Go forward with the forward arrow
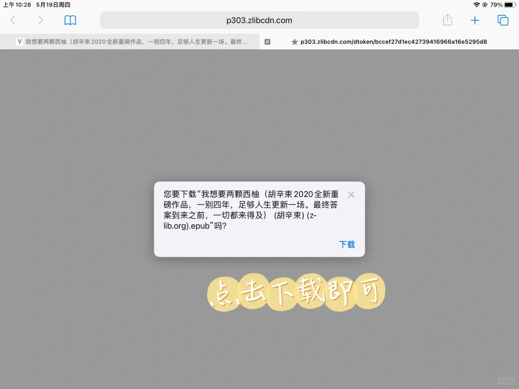Viewport: 519px width, 389px height. pyautogui.click(x=40, y=20)
